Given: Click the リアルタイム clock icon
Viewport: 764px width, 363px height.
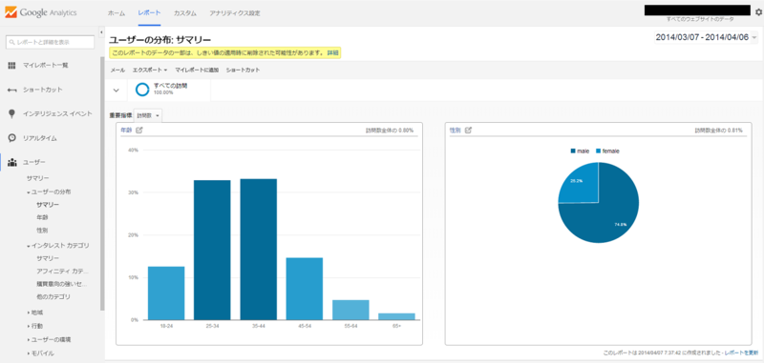Looking at the screenshot, I should pyautogui.click(x=12, y=138).
